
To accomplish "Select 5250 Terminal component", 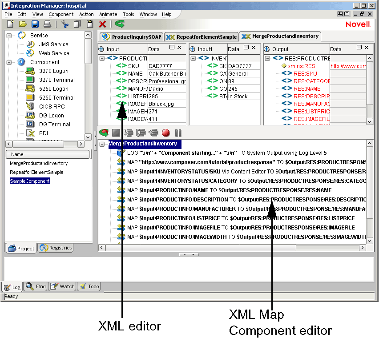I will click(57, 97).
